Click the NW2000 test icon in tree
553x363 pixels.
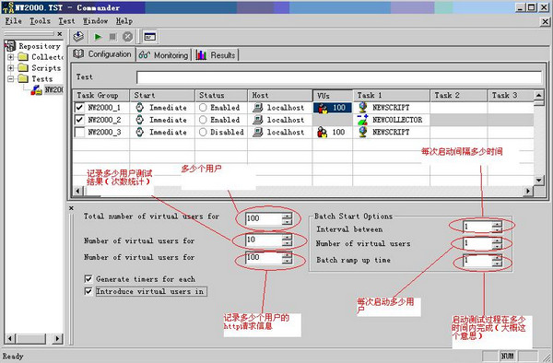tap(36, 90)
